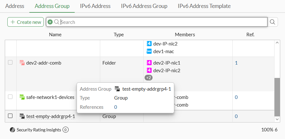Check the test-empty-addrgrp4-1 row checkbox
The width and height of the screenshot is (285, 139).
click(10, 116)
